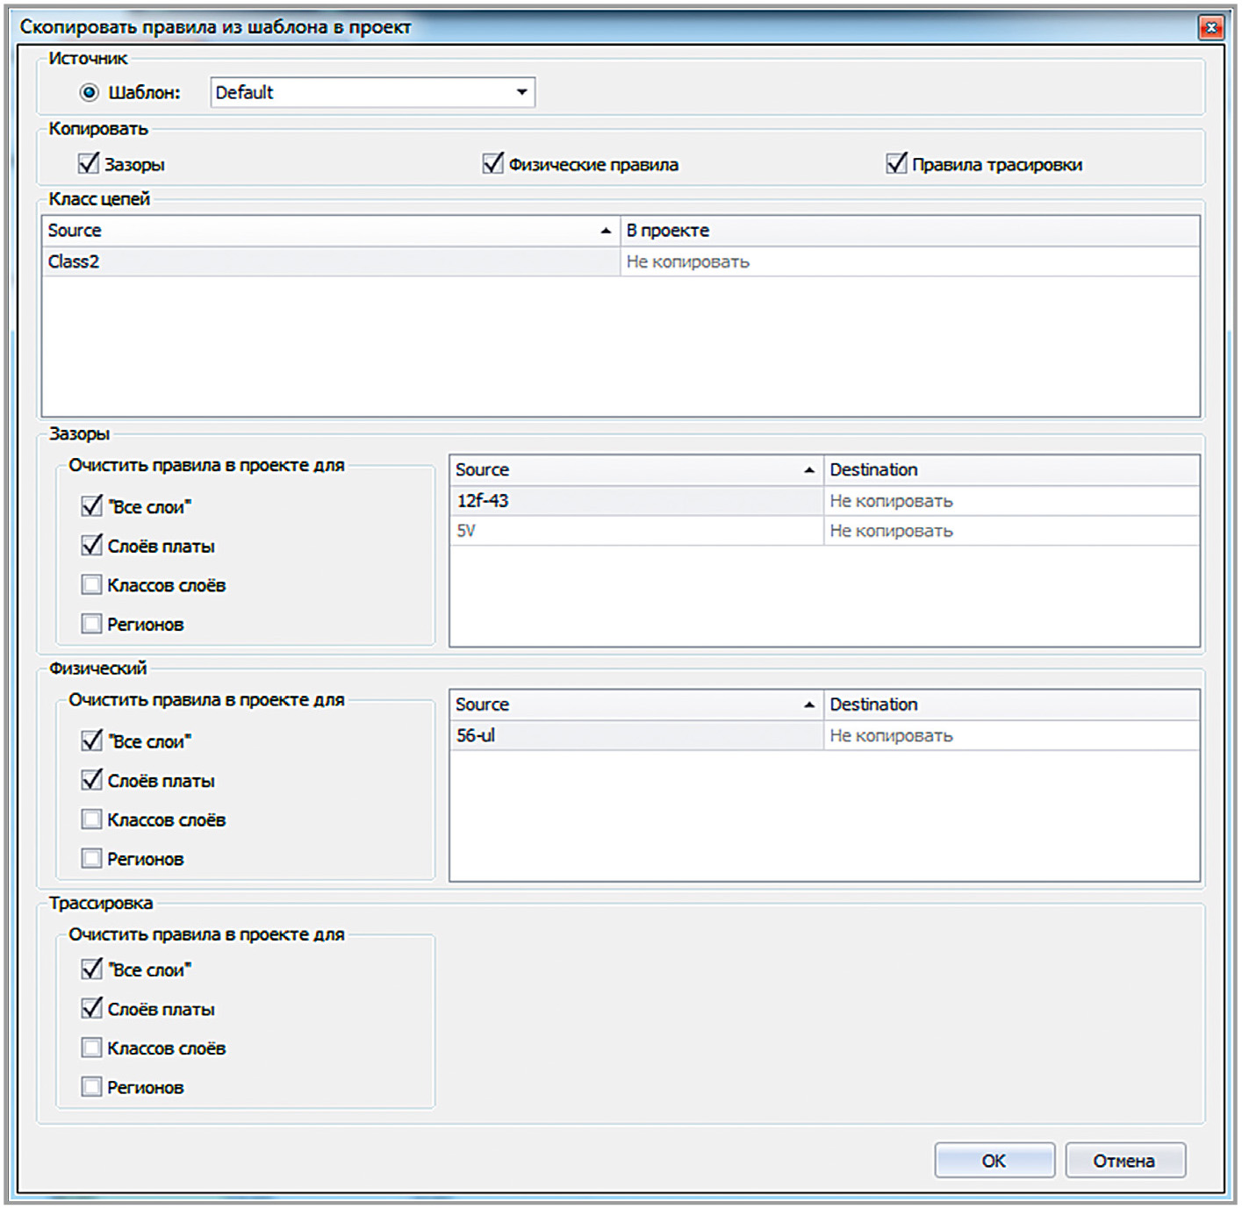Close the copy rules dialog window
Screen dimensions: 1242x1209
(x=1210, y=28)
